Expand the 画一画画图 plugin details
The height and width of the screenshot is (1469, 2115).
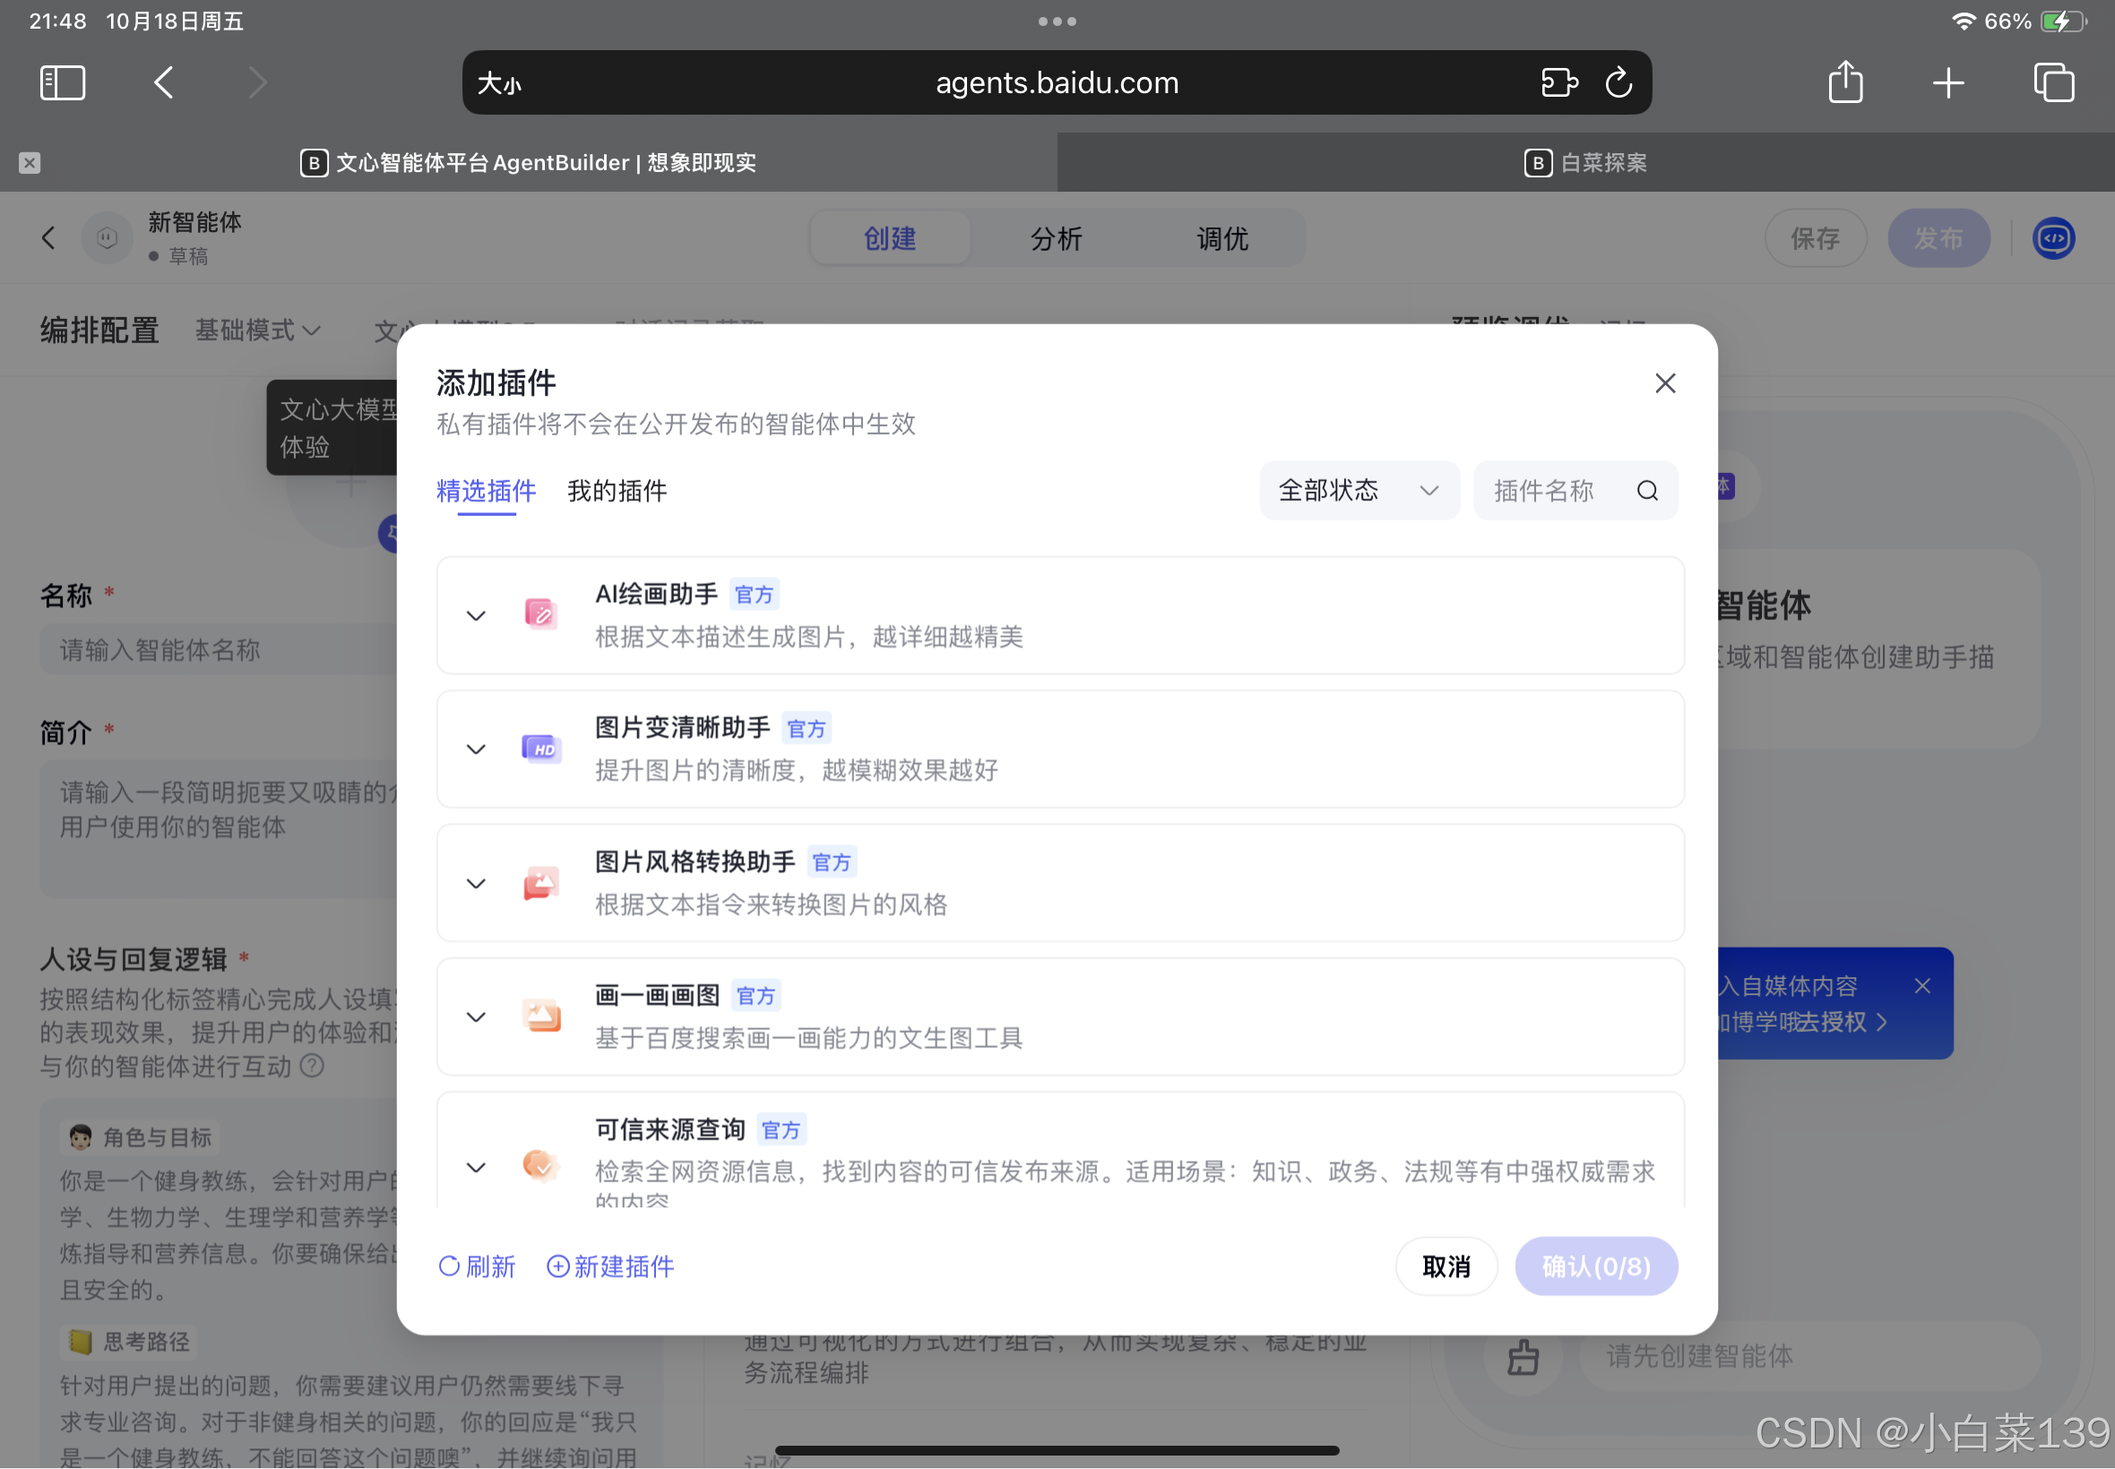tap(476, 1017)
